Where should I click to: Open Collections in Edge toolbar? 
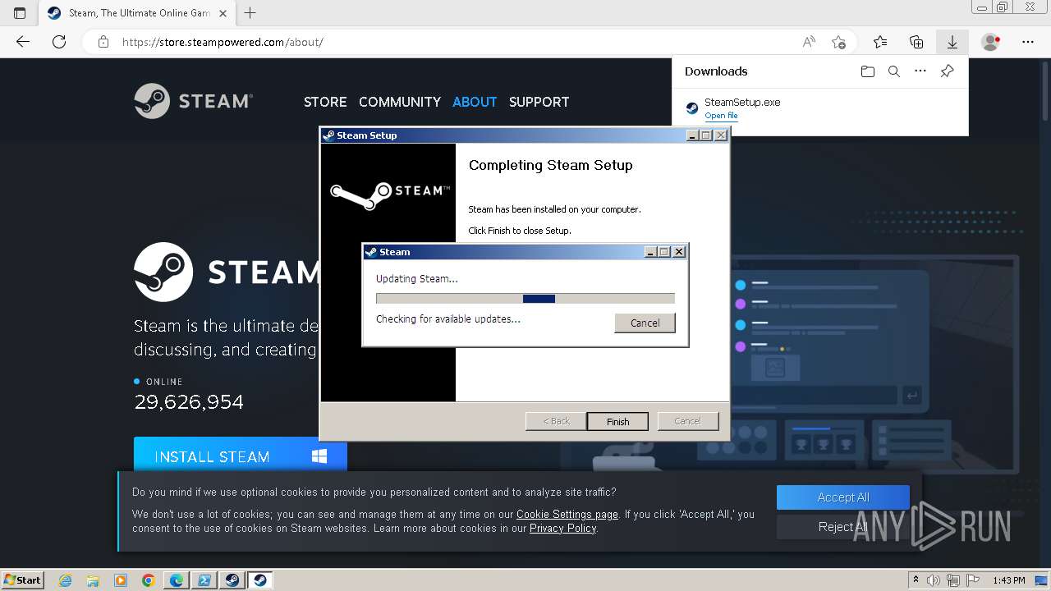(x=916, y=42)
